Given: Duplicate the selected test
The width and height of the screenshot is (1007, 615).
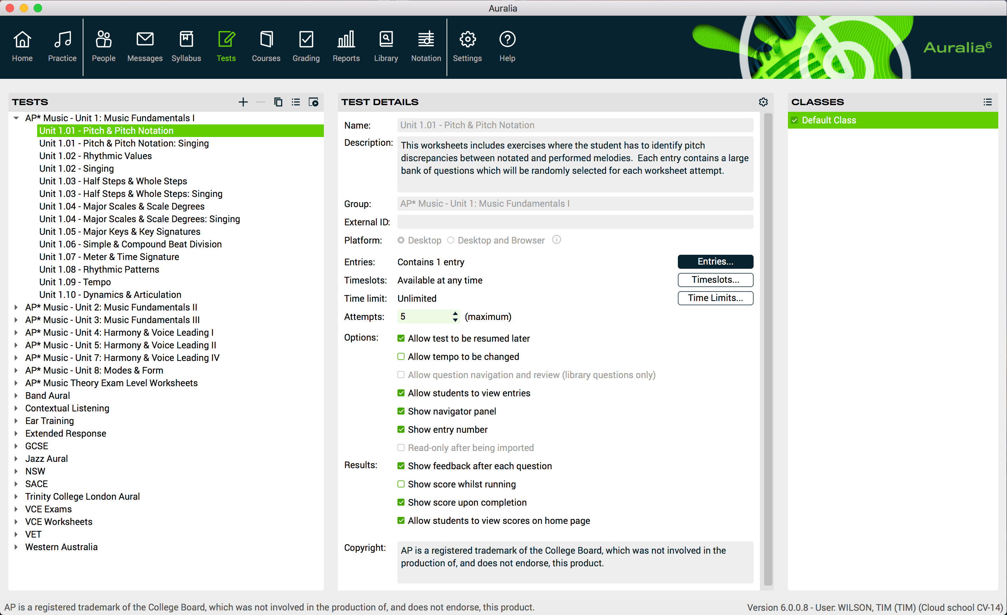Looking at the screenshot, I should [x=278, y=102].
